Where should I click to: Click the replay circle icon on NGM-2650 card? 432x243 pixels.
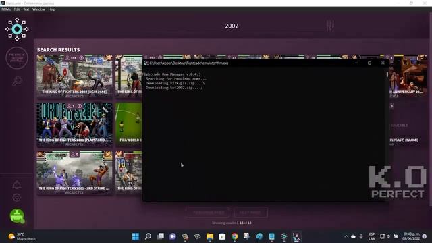(82, 58)
